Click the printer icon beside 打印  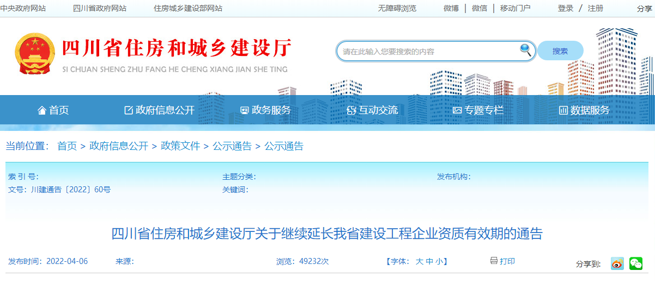[494, 261]
